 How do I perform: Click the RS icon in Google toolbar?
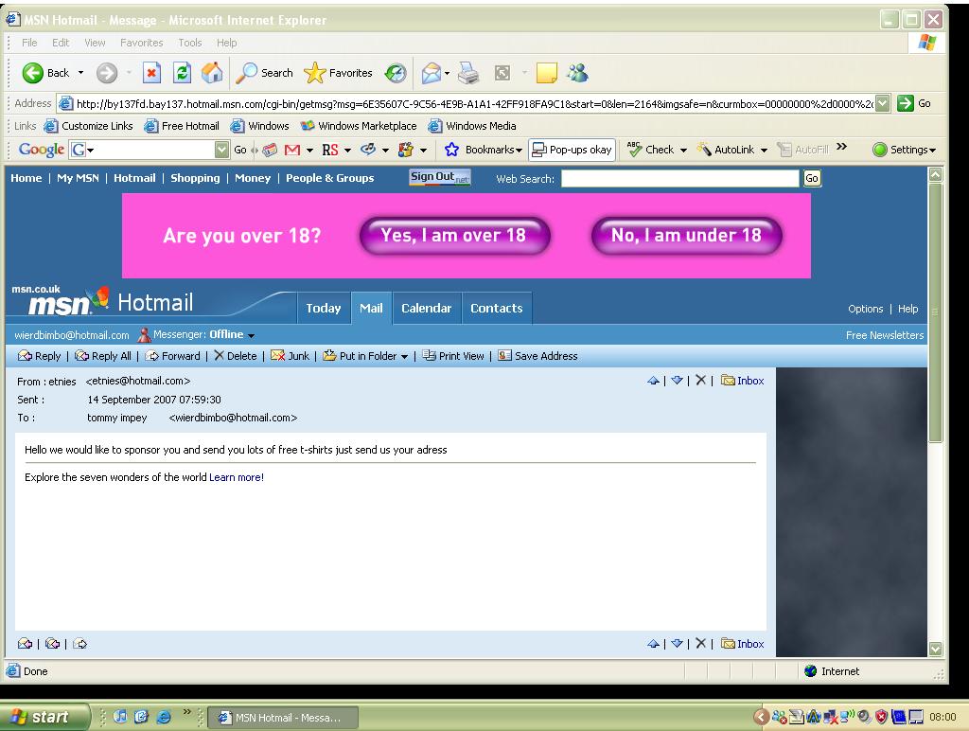[x=330, y=150]
